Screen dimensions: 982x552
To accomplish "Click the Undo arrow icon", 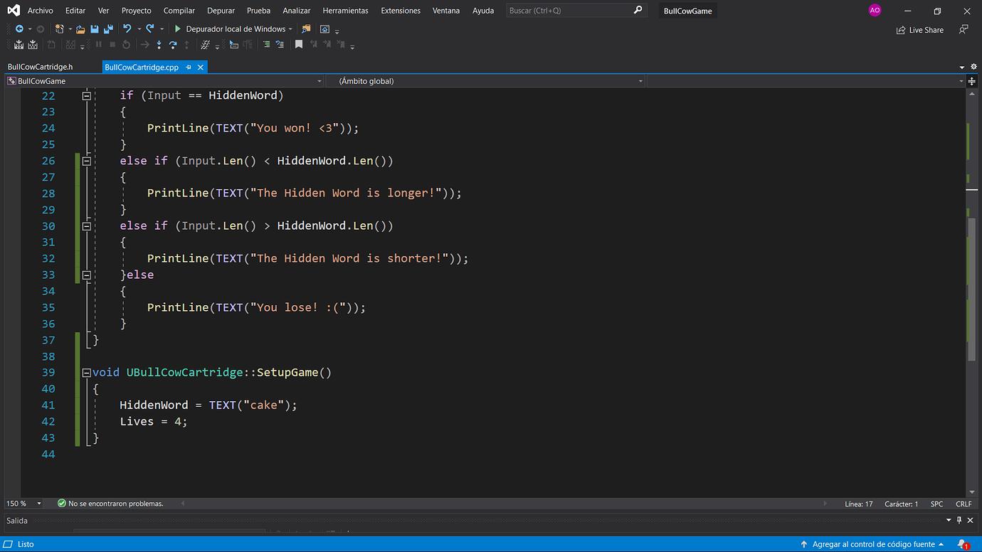I will point(127,29).
